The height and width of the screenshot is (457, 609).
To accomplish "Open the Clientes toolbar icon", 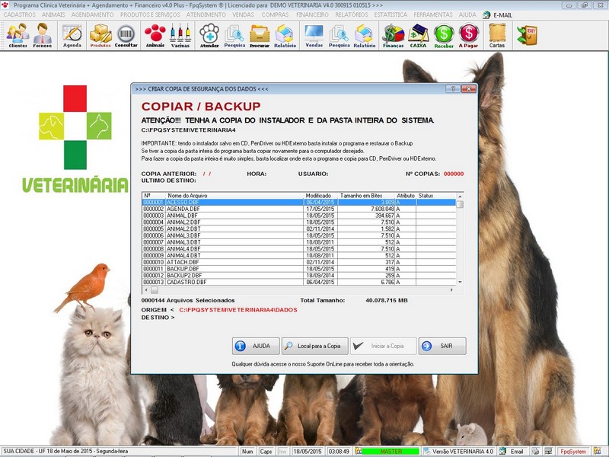I will pyautogui.click(x=18, y=35).
